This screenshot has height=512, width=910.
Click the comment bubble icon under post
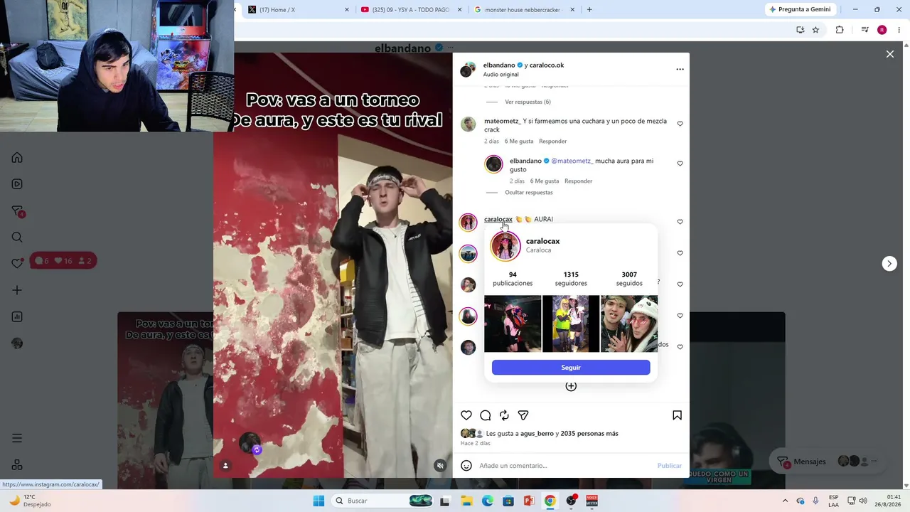click(x=486, y=415)
